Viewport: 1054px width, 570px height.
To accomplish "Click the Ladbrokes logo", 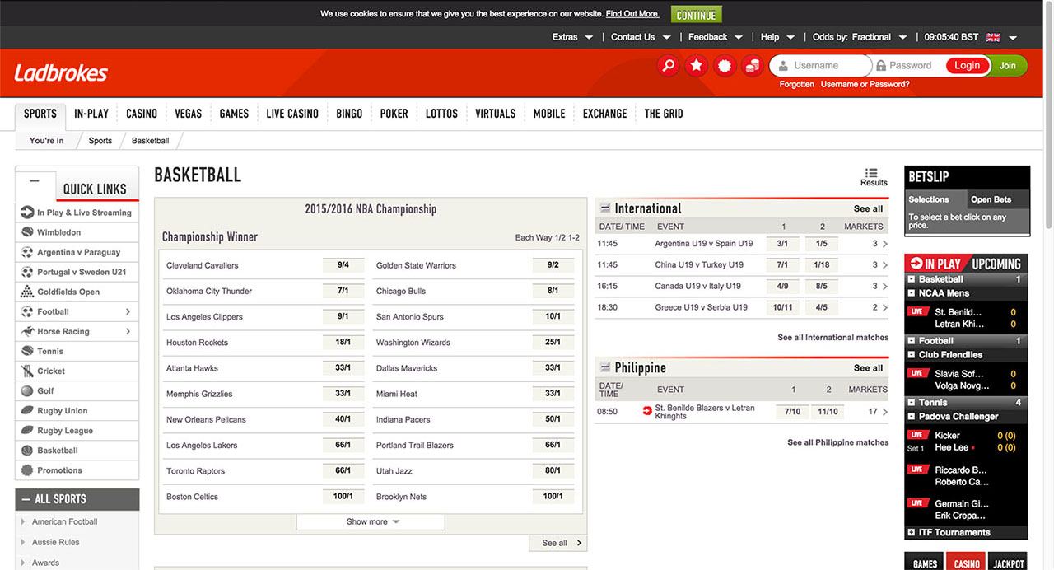I will coord(61,73).
